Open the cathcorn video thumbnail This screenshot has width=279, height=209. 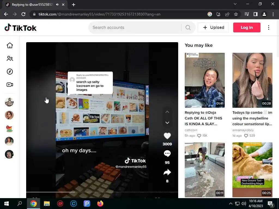pyautogui.click(x=205, y=80)
